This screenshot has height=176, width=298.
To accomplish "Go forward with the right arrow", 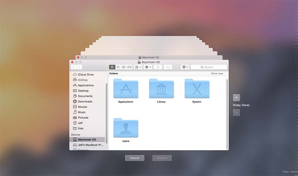I will coord(79,67).
